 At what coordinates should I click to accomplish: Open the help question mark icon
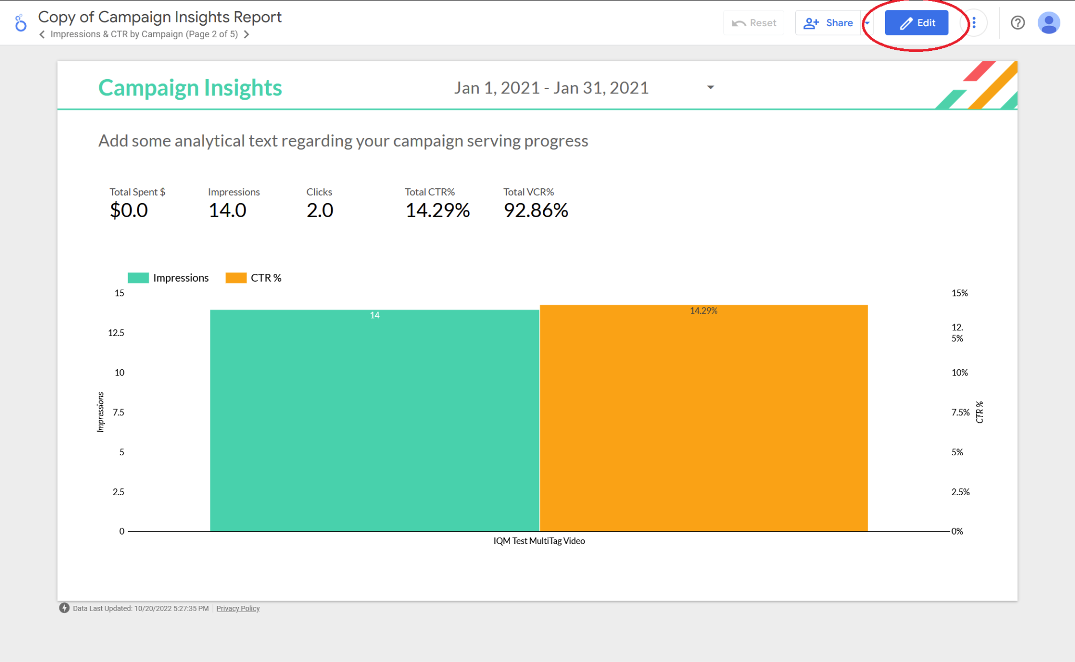pos(1017,23)
